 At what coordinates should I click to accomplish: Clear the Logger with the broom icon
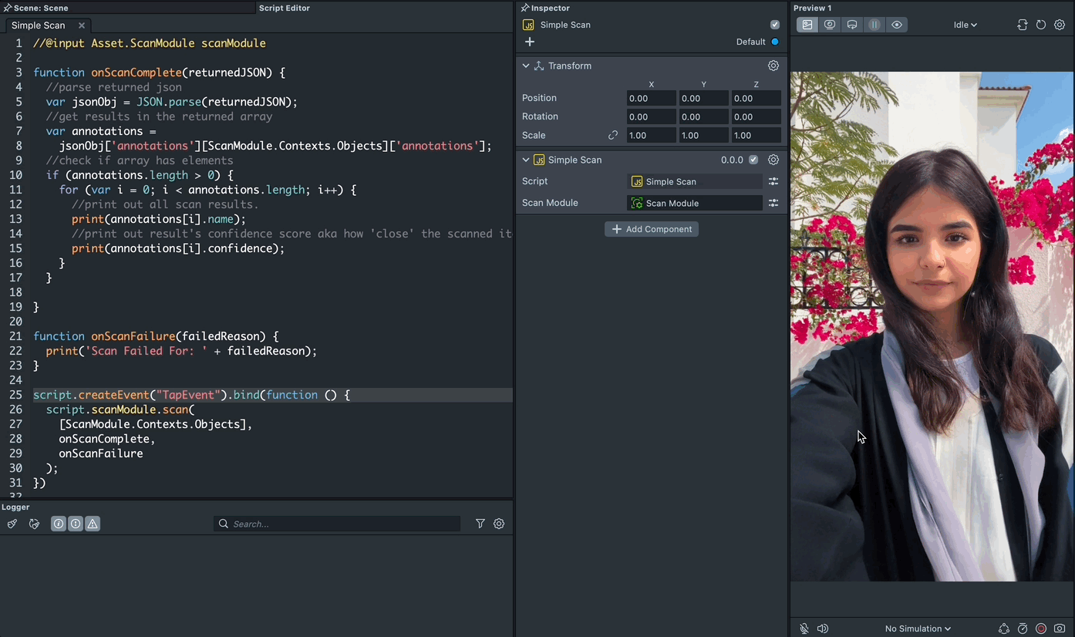[x=12, y=524]
